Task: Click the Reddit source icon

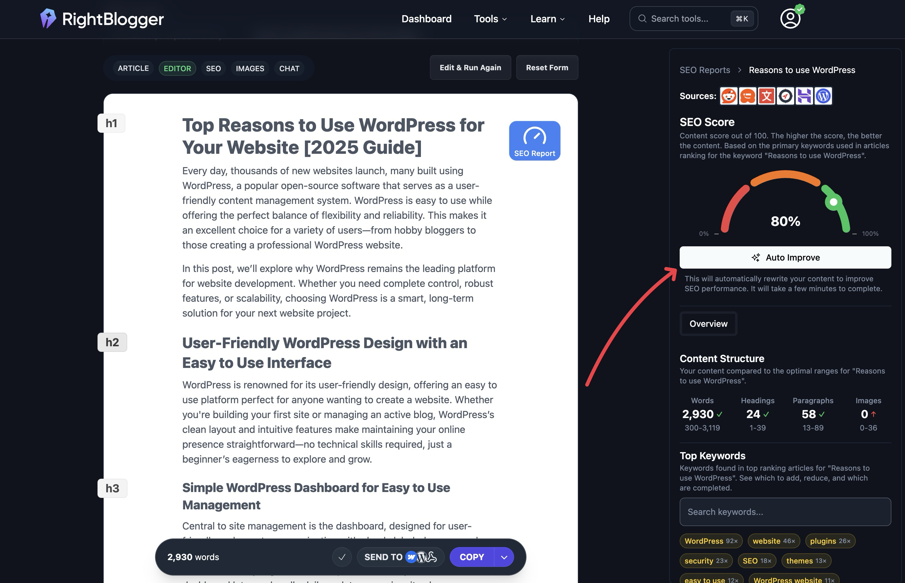Action: click(729, 96)
